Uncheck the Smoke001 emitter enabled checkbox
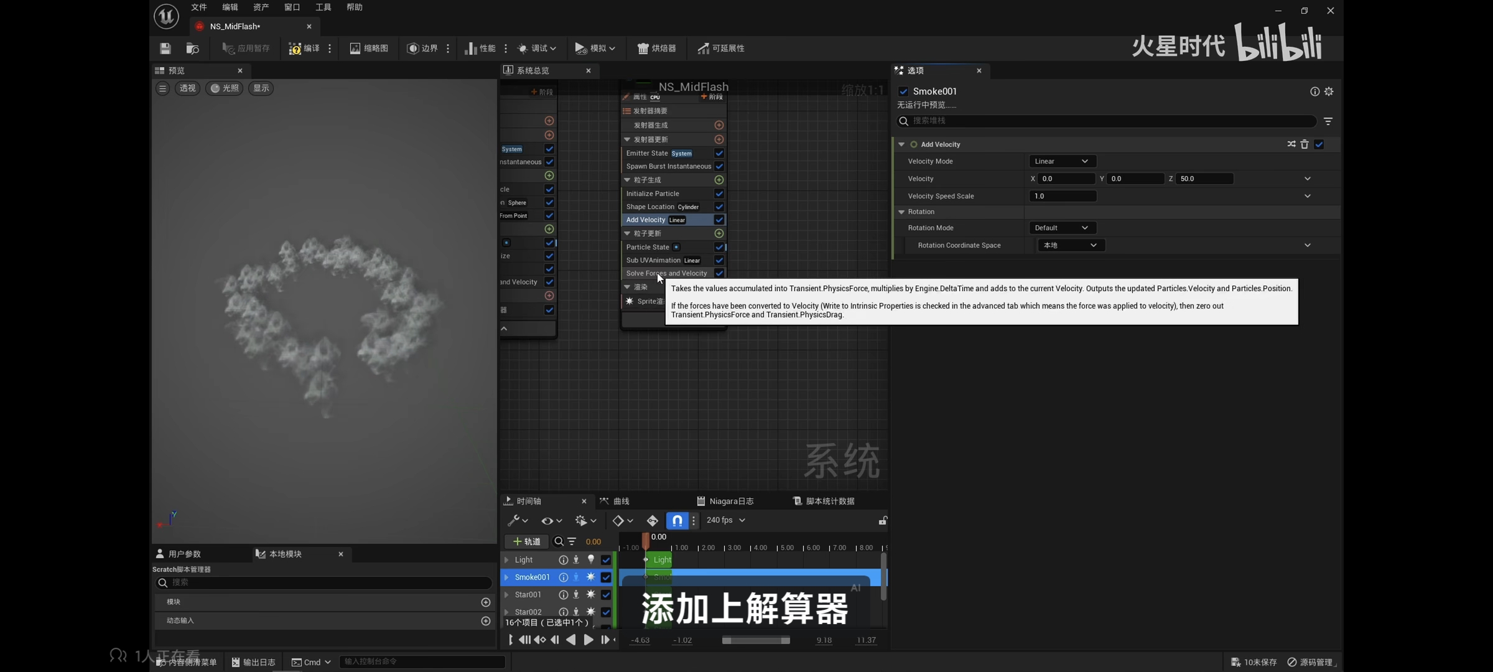This screenshot has width=1493, height=672. coord(903,91)
